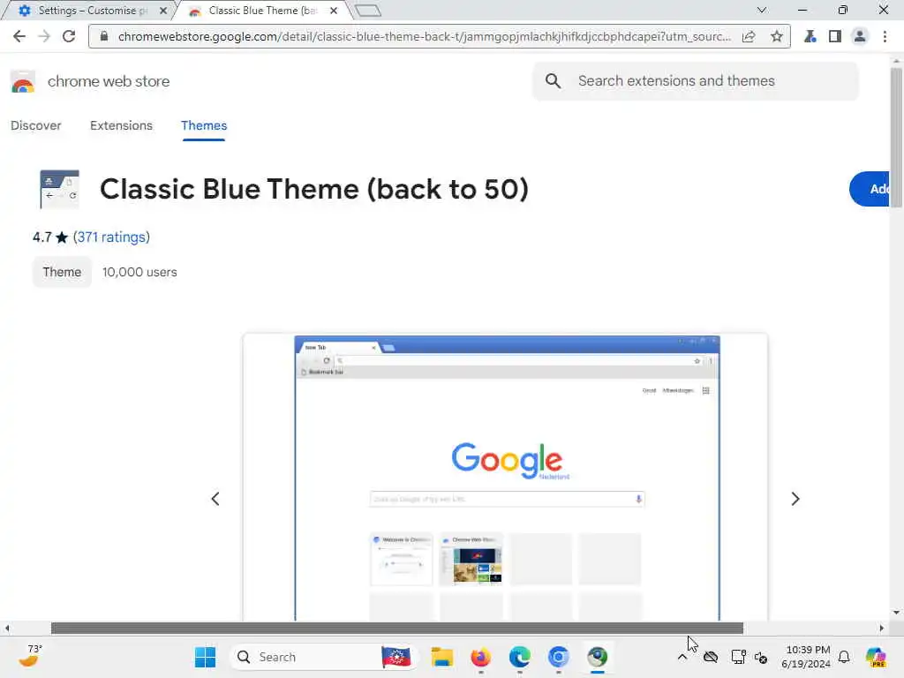Screen dimensions: 904x678
Task: Open the 371 ratings link
Action: [x=111, y=237]
